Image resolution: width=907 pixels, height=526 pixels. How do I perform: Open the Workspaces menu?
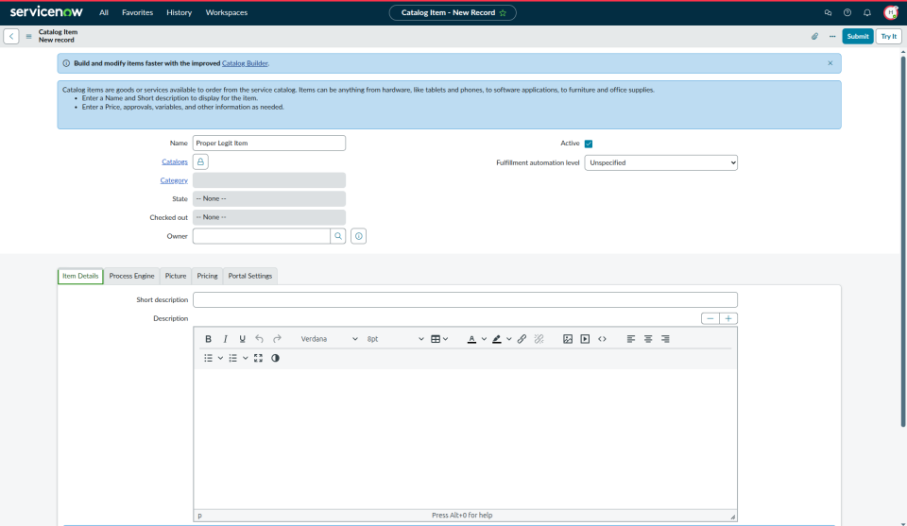click(226, 12)
